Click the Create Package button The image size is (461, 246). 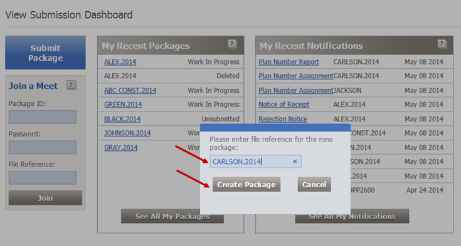246,185
